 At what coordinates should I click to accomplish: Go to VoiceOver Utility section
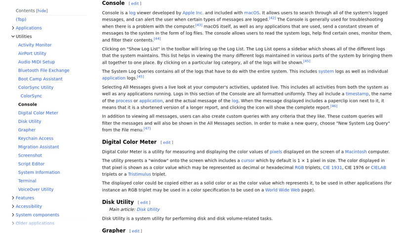coord(36,189)
